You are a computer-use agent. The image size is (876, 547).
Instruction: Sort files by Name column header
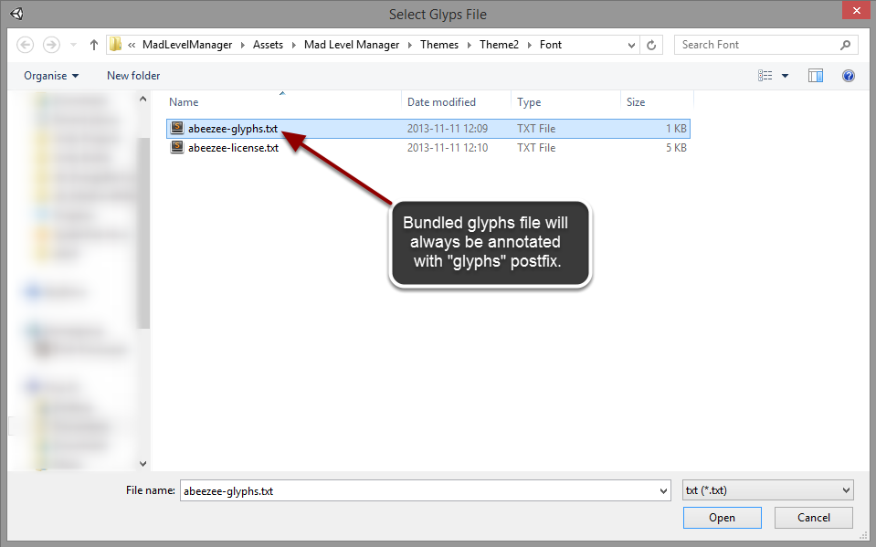point(184,102)
